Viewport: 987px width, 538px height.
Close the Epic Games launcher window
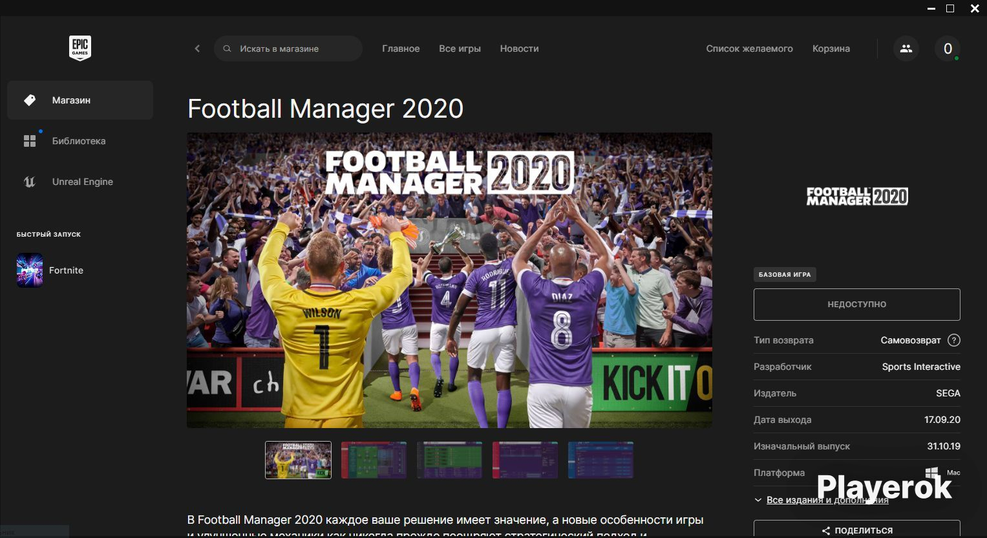click(x=975, y=8)
